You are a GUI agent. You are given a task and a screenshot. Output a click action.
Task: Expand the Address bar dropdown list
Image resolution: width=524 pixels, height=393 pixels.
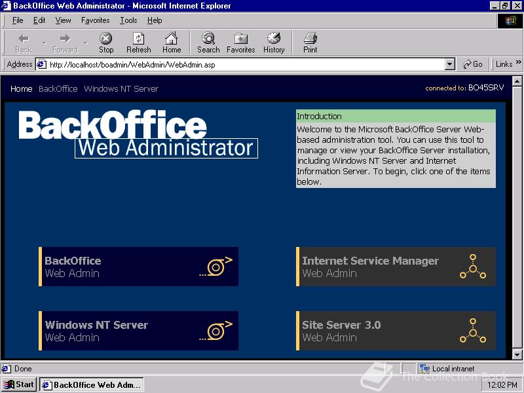(x=450, y=64)
